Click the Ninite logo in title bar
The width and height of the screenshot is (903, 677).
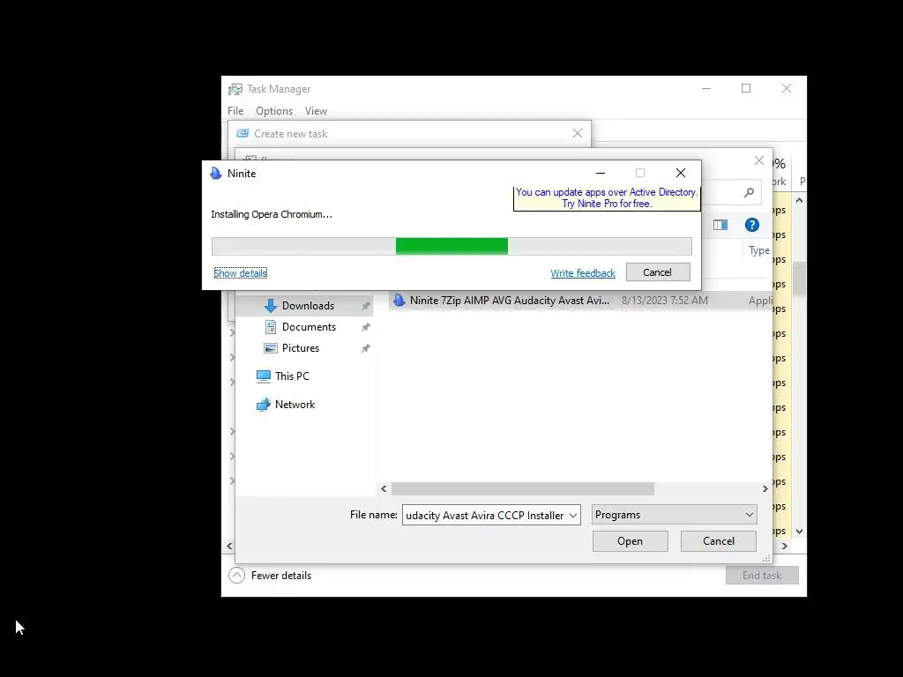216,174
